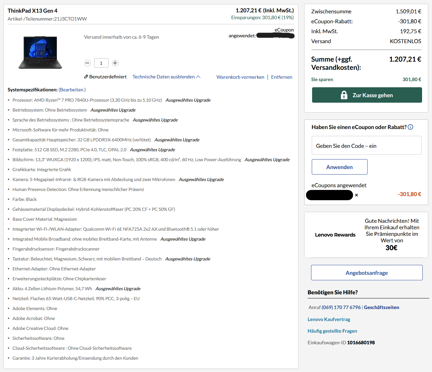Viewport: 432px width, 372px height.
Task: Decrease quantity using the minus icon
Action: coord(87,63)
